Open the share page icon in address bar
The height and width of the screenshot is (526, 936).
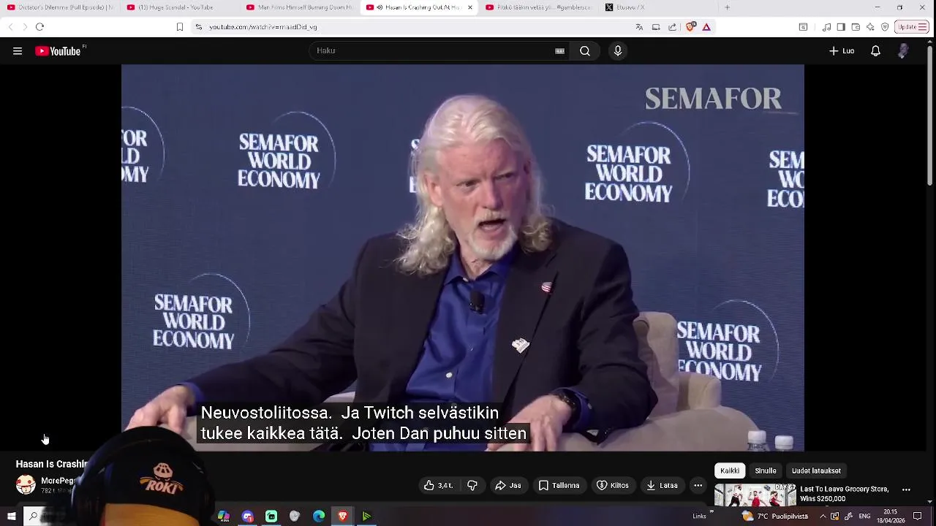click(x=673, y=27)
